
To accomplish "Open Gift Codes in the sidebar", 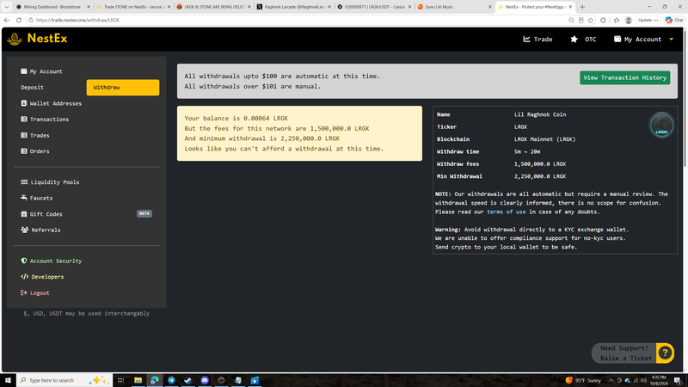I will coord(41,213).
